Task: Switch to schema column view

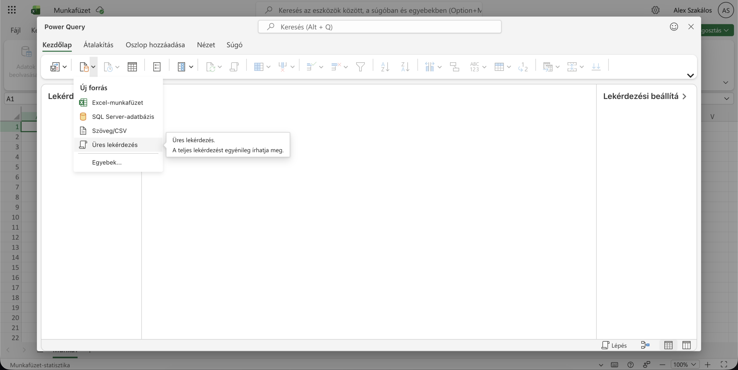Action: (686, 345)
